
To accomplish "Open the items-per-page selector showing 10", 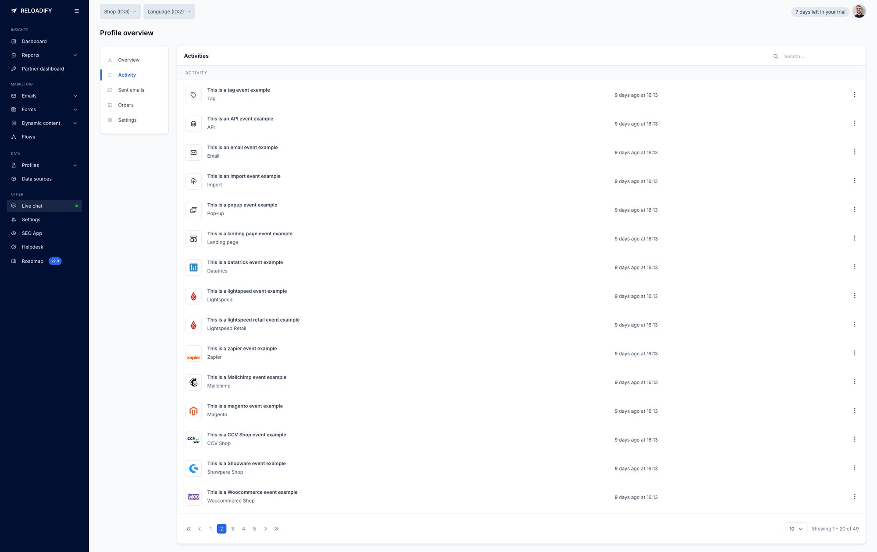I will (x=795, y=529).
